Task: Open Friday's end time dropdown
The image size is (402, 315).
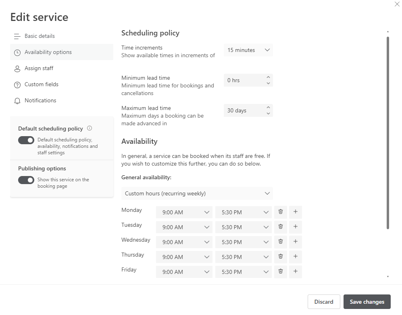Action: point(244,272)
